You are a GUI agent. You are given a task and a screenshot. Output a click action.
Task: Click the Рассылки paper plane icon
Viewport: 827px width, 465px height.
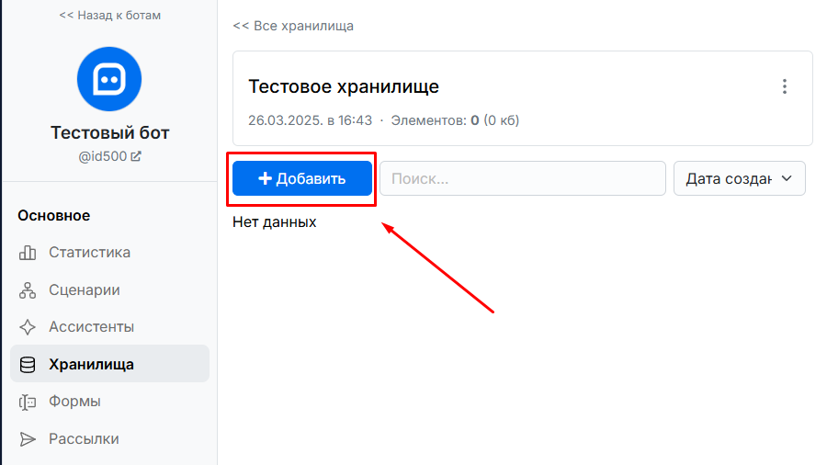(x=28, y=439)
